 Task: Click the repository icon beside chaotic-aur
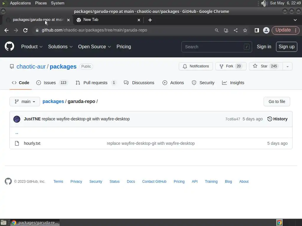[12, 67]
